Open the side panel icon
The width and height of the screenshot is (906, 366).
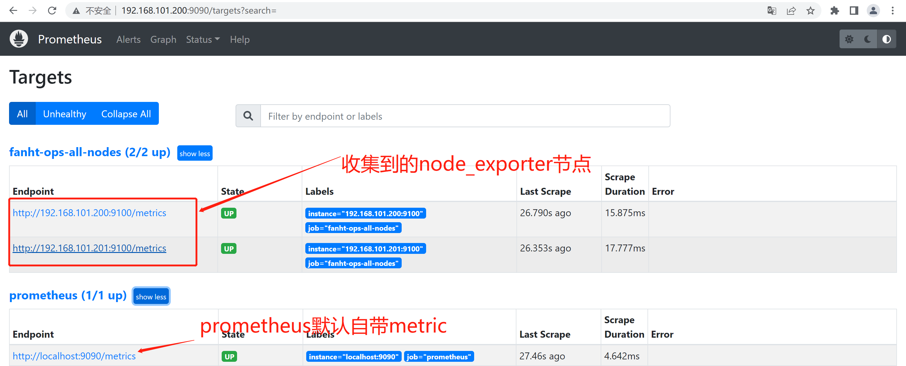click(853, 11)
